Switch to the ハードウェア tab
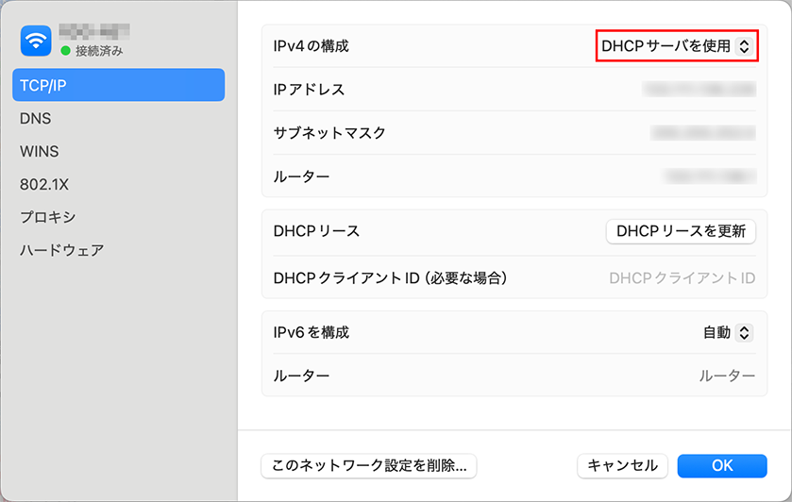Image resolution: width=792 pixels, height=502 pixels. pos(61,250)
